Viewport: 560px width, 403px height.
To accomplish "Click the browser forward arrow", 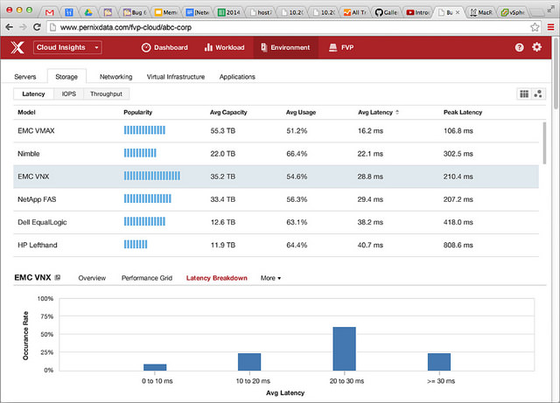I will (23, 27).
